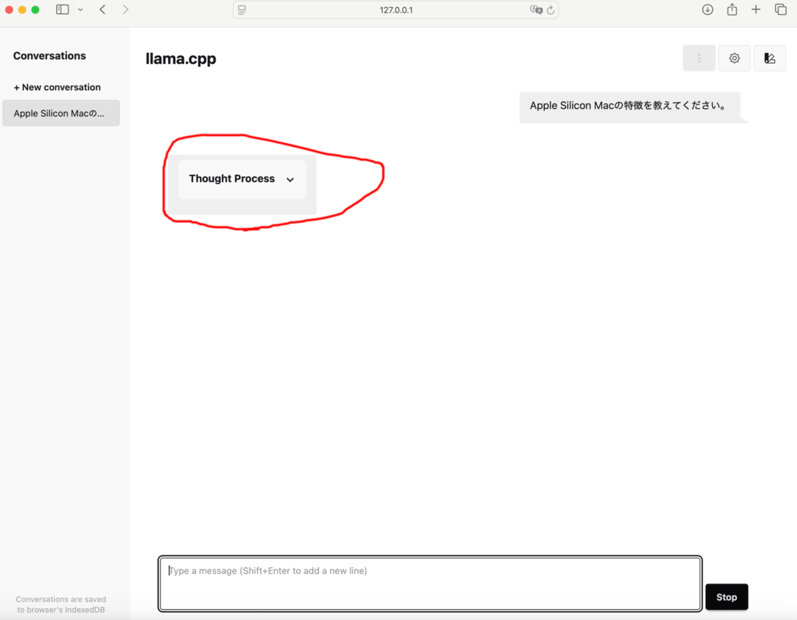Stop the response generation
Image resolution: width=797 pixels, height=620 pixels.
click(x=726, y=597)
